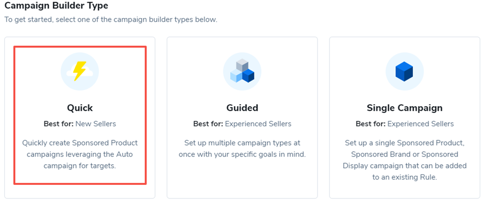
Task: Click "Best for: New Sellers" label
Action: tap(80, 124)
